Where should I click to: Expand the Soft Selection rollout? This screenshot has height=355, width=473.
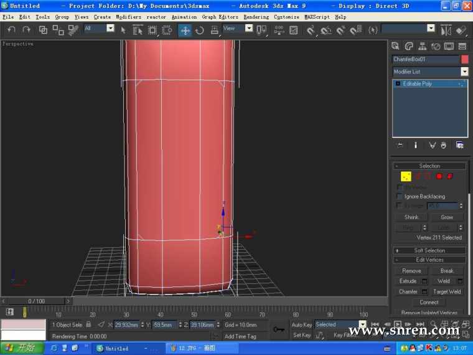429,250
